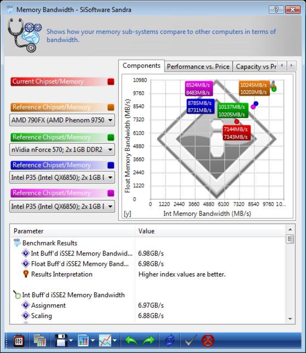Click the tab strip right scroll arrow
The image size is (306, 353).
291,65
